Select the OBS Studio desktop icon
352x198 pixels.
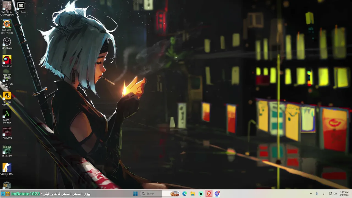click(7, 43)
